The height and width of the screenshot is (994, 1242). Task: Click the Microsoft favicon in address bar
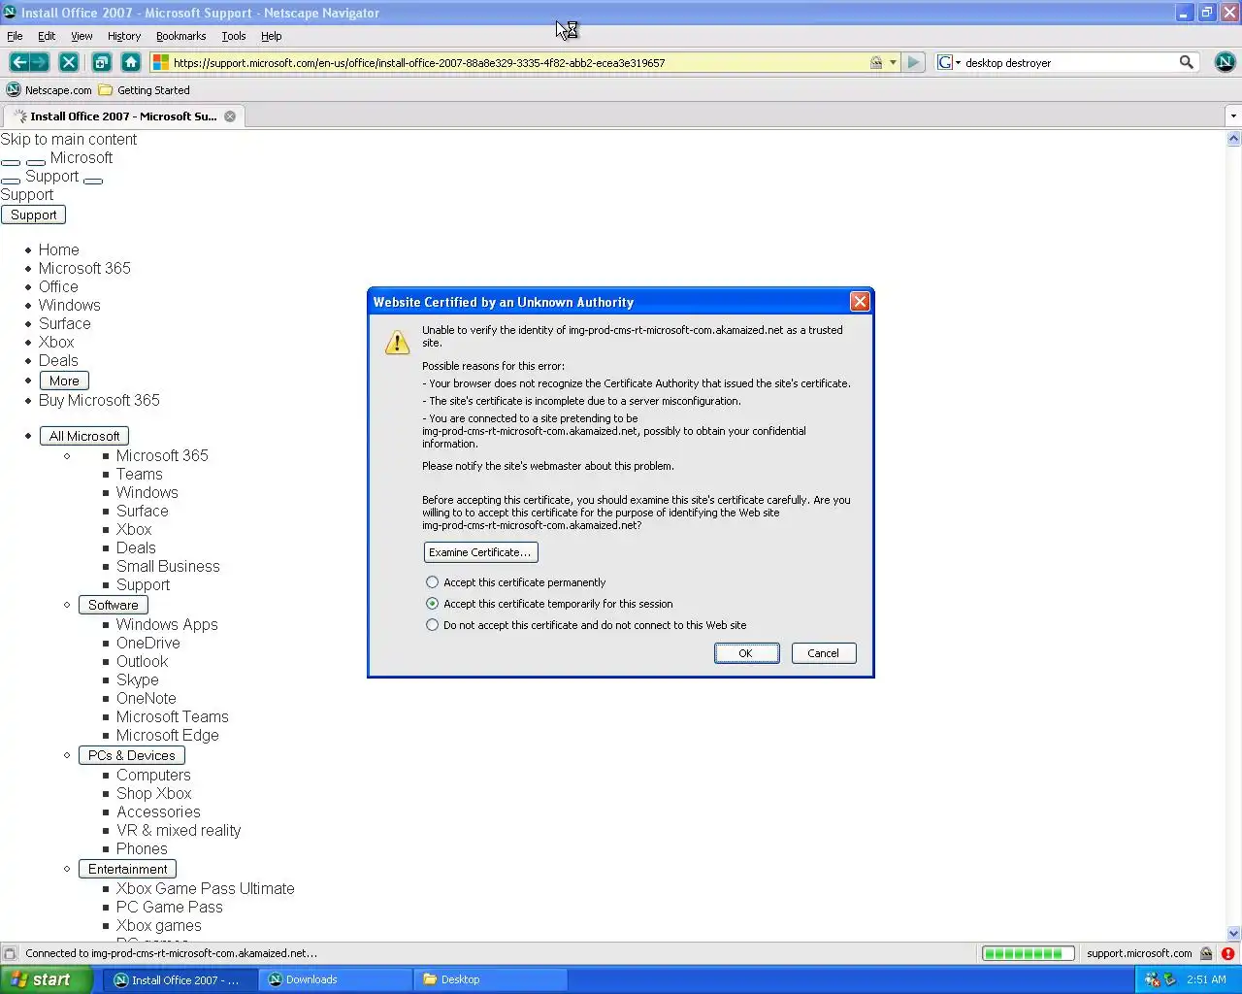[x=161, y=62]
